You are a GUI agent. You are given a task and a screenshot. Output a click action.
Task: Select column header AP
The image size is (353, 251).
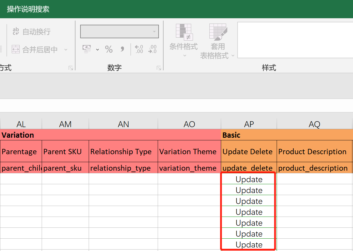tap(249, 124)
